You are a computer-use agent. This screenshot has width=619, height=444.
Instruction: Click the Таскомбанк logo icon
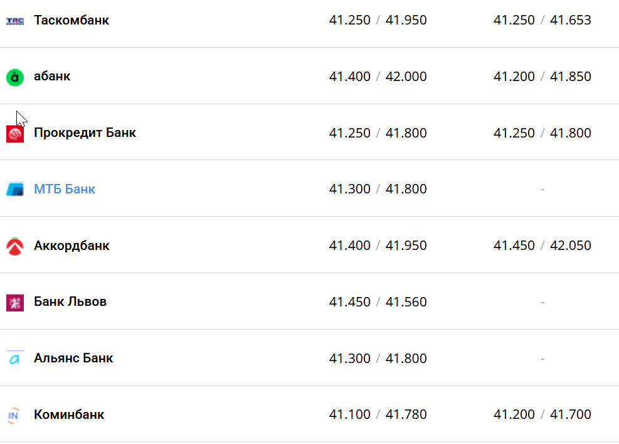(15, 21)
